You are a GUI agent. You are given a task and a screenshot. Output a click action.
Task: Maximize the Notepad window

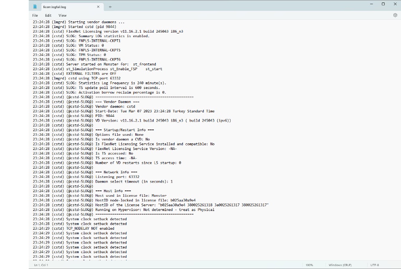pyautogui.click(x=383, y=4)
